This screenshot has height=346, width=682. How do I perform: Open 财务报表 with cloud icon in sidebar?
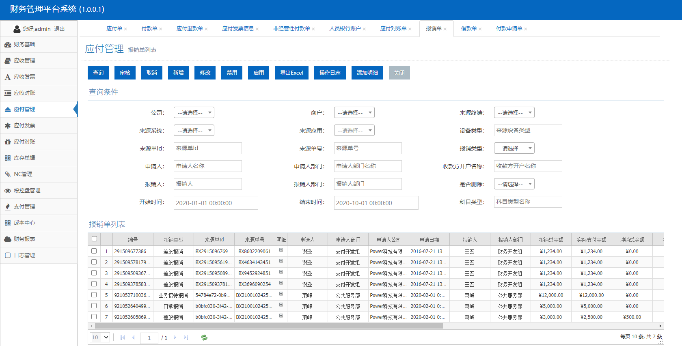coord(24,239)
